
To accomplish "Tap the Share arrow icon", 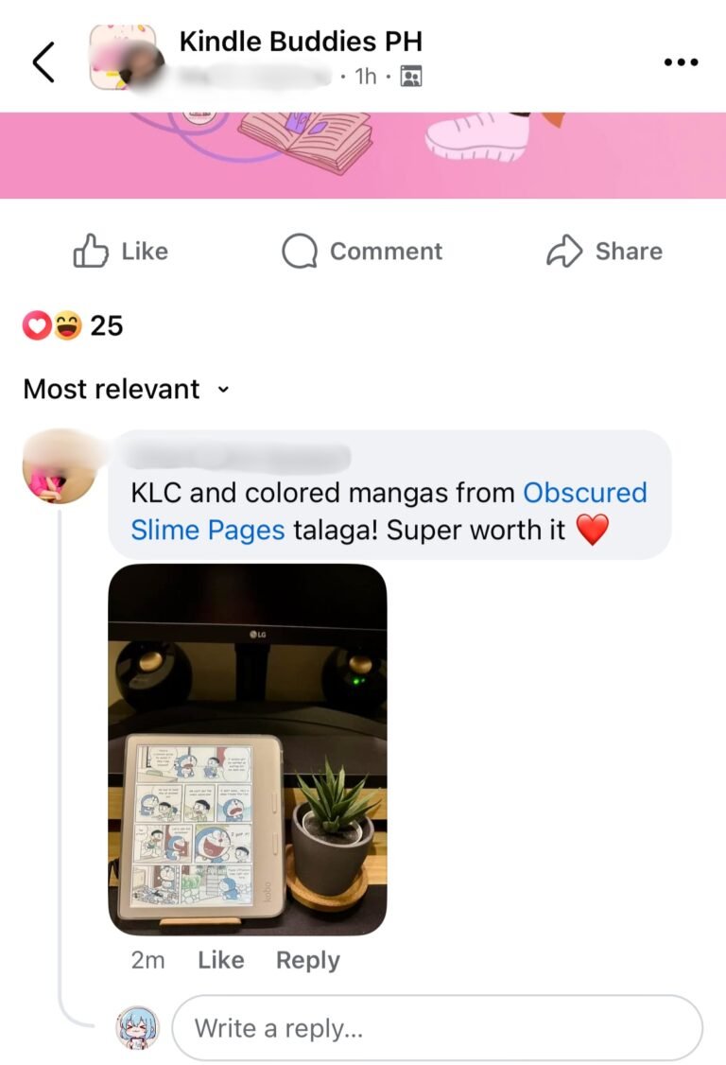I will (564, 251).
